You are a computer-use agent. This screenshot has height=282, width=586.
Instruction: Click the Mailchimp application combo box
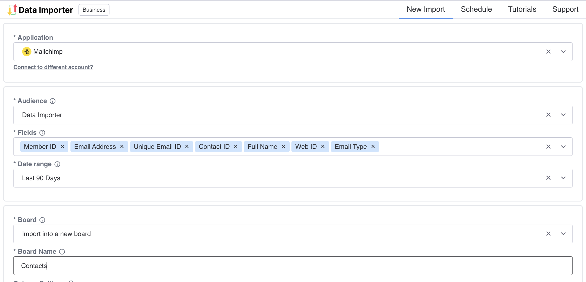point(293,52)
